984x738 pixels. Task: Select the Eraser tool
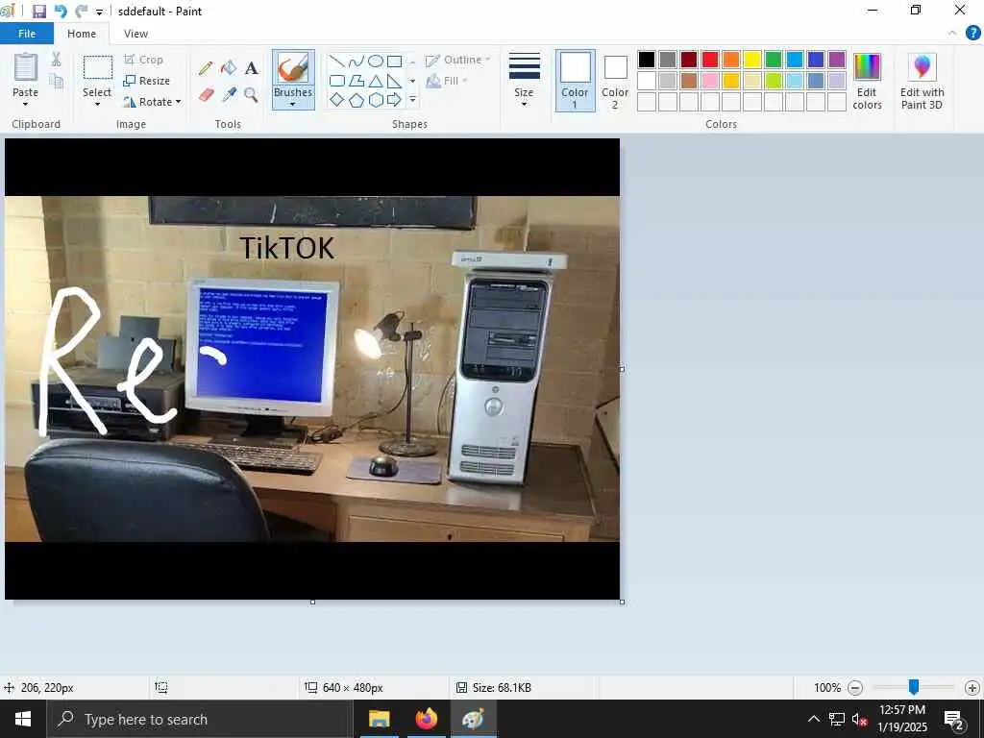coord(206,95)
